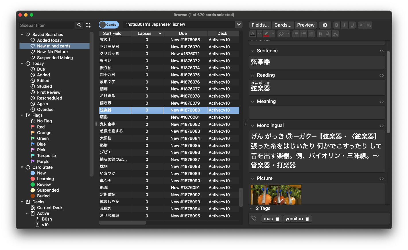Image resolution: width=408 pixels, height=250 pixels.
Task: Collapse the Saved Searches tree section
Action: click(22, 35)
